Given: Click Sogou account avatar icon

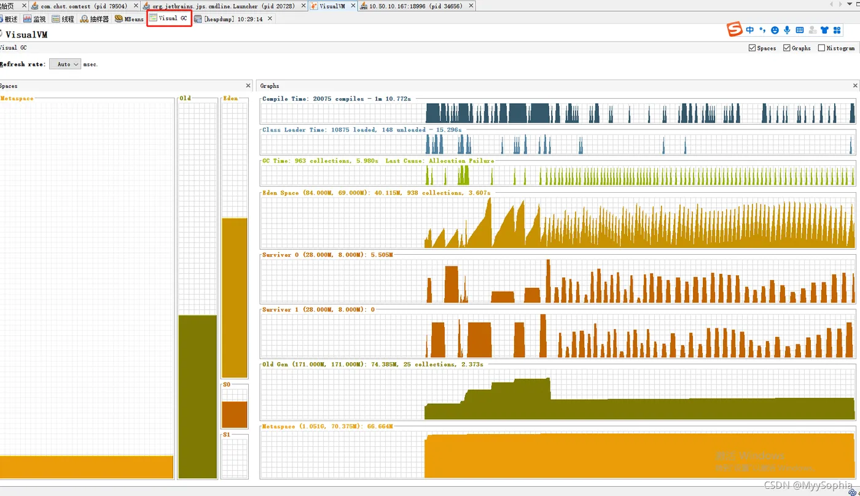Looking at the screenshot, I should tap(812, 29).
